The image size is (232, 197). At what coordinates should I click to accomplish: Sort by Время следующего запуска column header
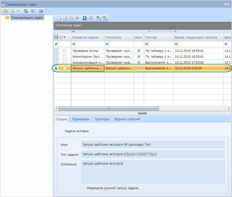coord(196,37)
